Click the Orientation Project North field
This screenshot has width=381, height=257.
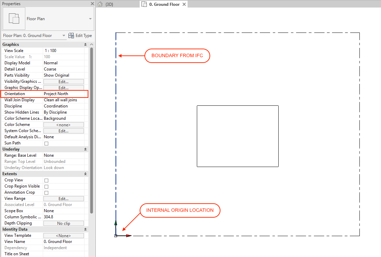pos(65,94)
